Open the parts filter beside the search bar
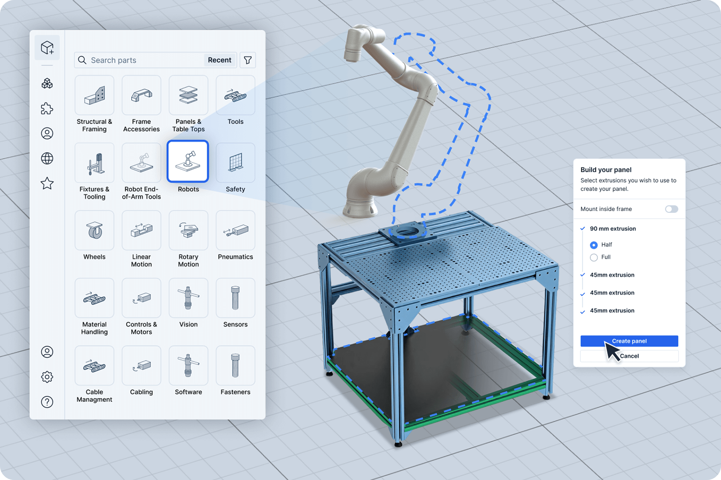 pos(248,60)
